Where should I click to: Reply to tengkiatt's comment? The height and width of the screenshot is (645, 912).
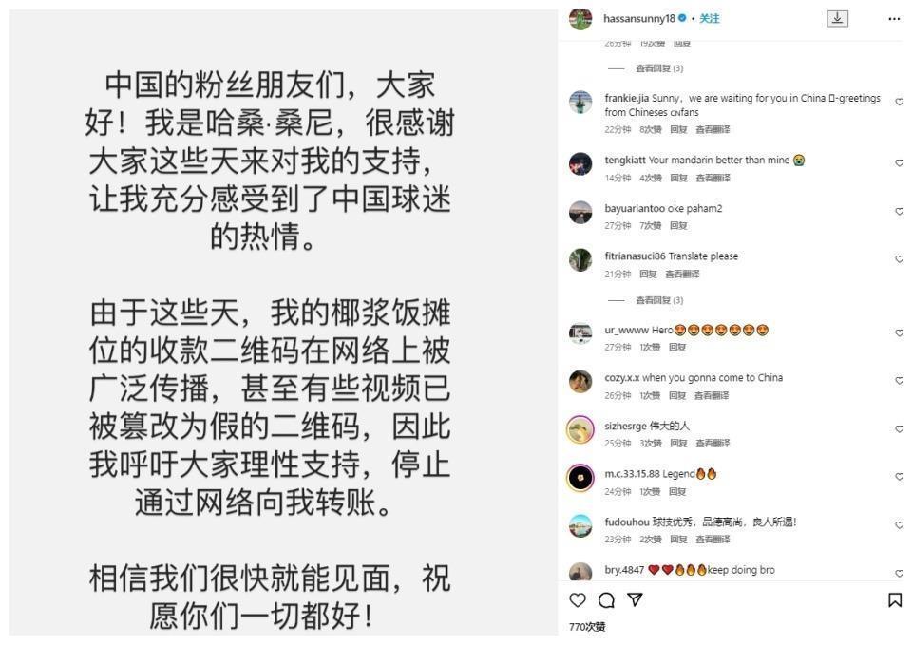(x=678, y=178)
